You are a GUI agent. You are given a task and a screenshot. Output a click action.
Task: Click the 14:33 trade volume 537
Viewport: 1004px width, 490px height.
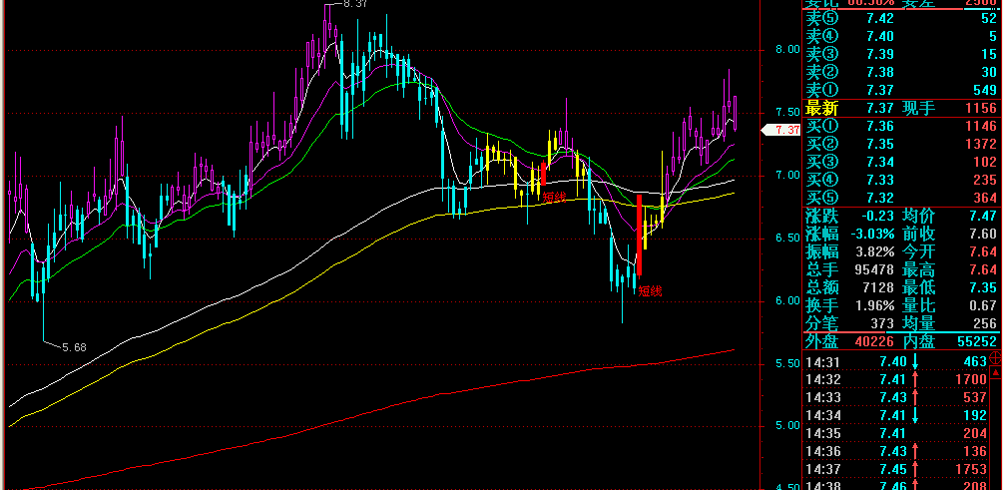(975, 398)
